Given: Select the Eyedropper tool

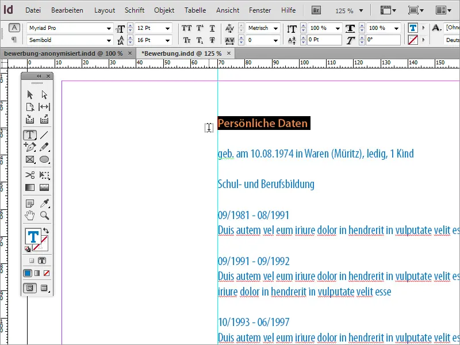Looking at the screenshot, I should tap(44, 203).
